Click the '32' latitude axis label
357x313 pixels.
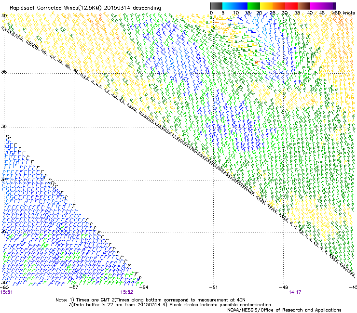[4, 232]
